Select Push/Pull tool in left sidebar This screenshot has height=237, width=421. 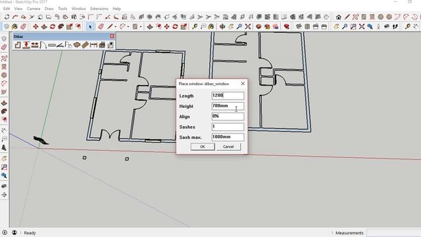click(4, 103)
